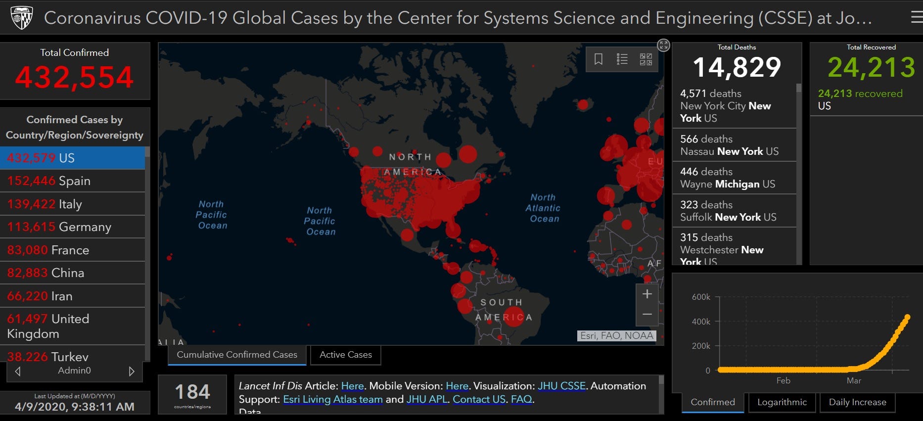Select United Kingdom with 61,497 cases
This screenshot has width=923, height=421.
click(x=72, y=326)
